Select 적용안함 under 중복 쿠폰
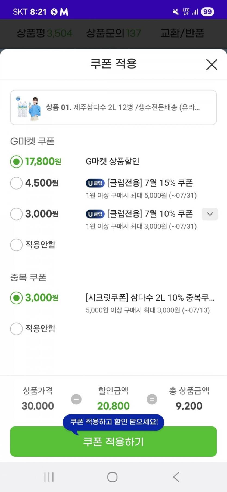The height and width of the screenshot is (492, 227). pos(16,329)
